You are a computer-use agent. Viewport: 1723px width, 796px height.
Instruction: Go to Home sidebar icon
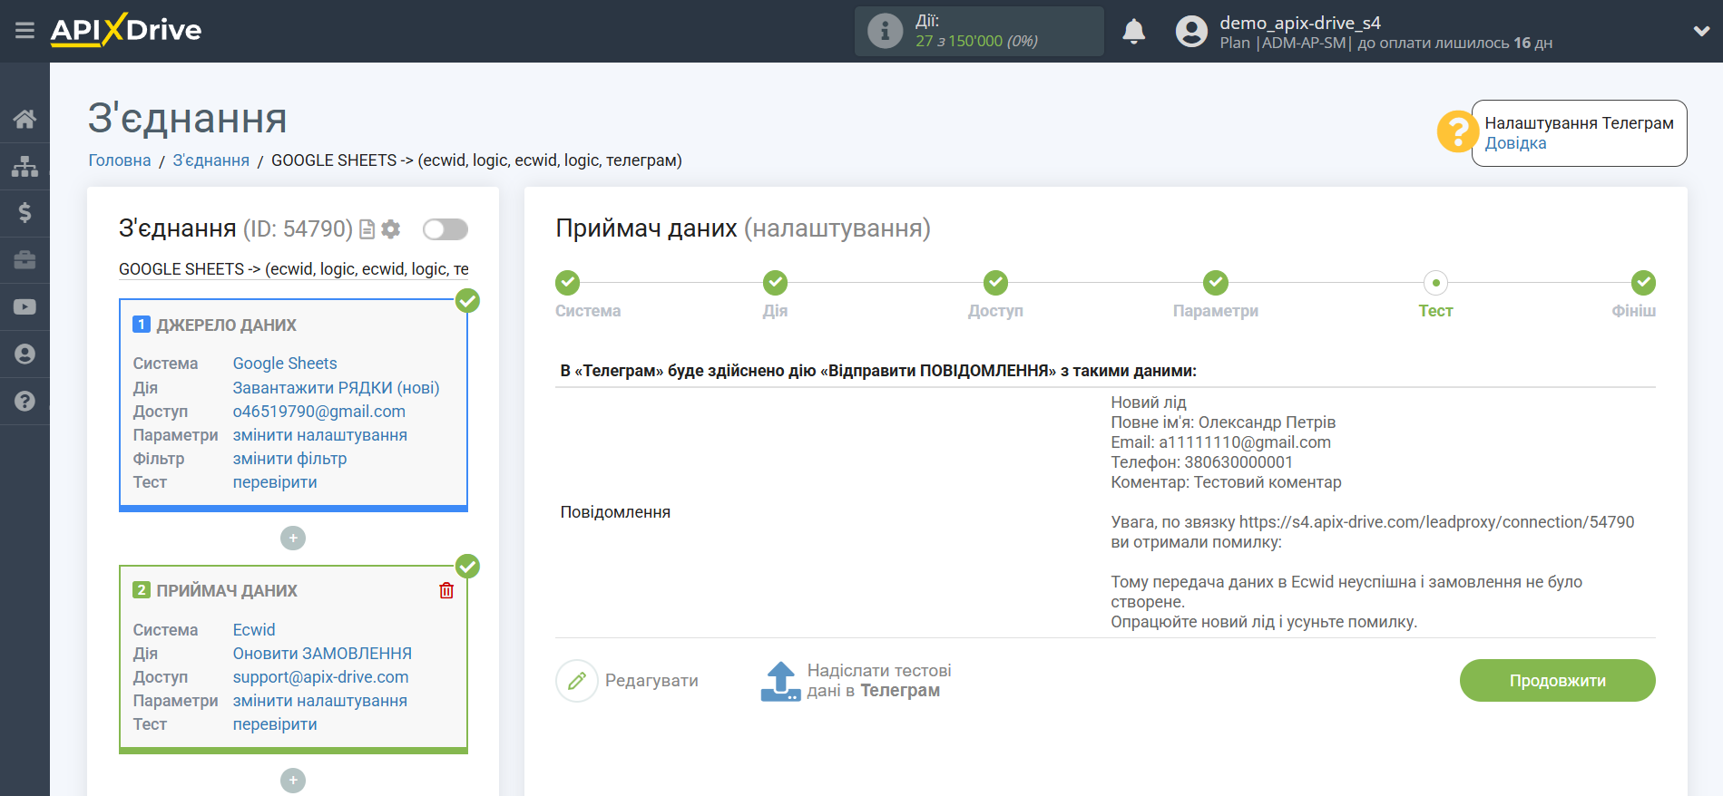point(24,119)
